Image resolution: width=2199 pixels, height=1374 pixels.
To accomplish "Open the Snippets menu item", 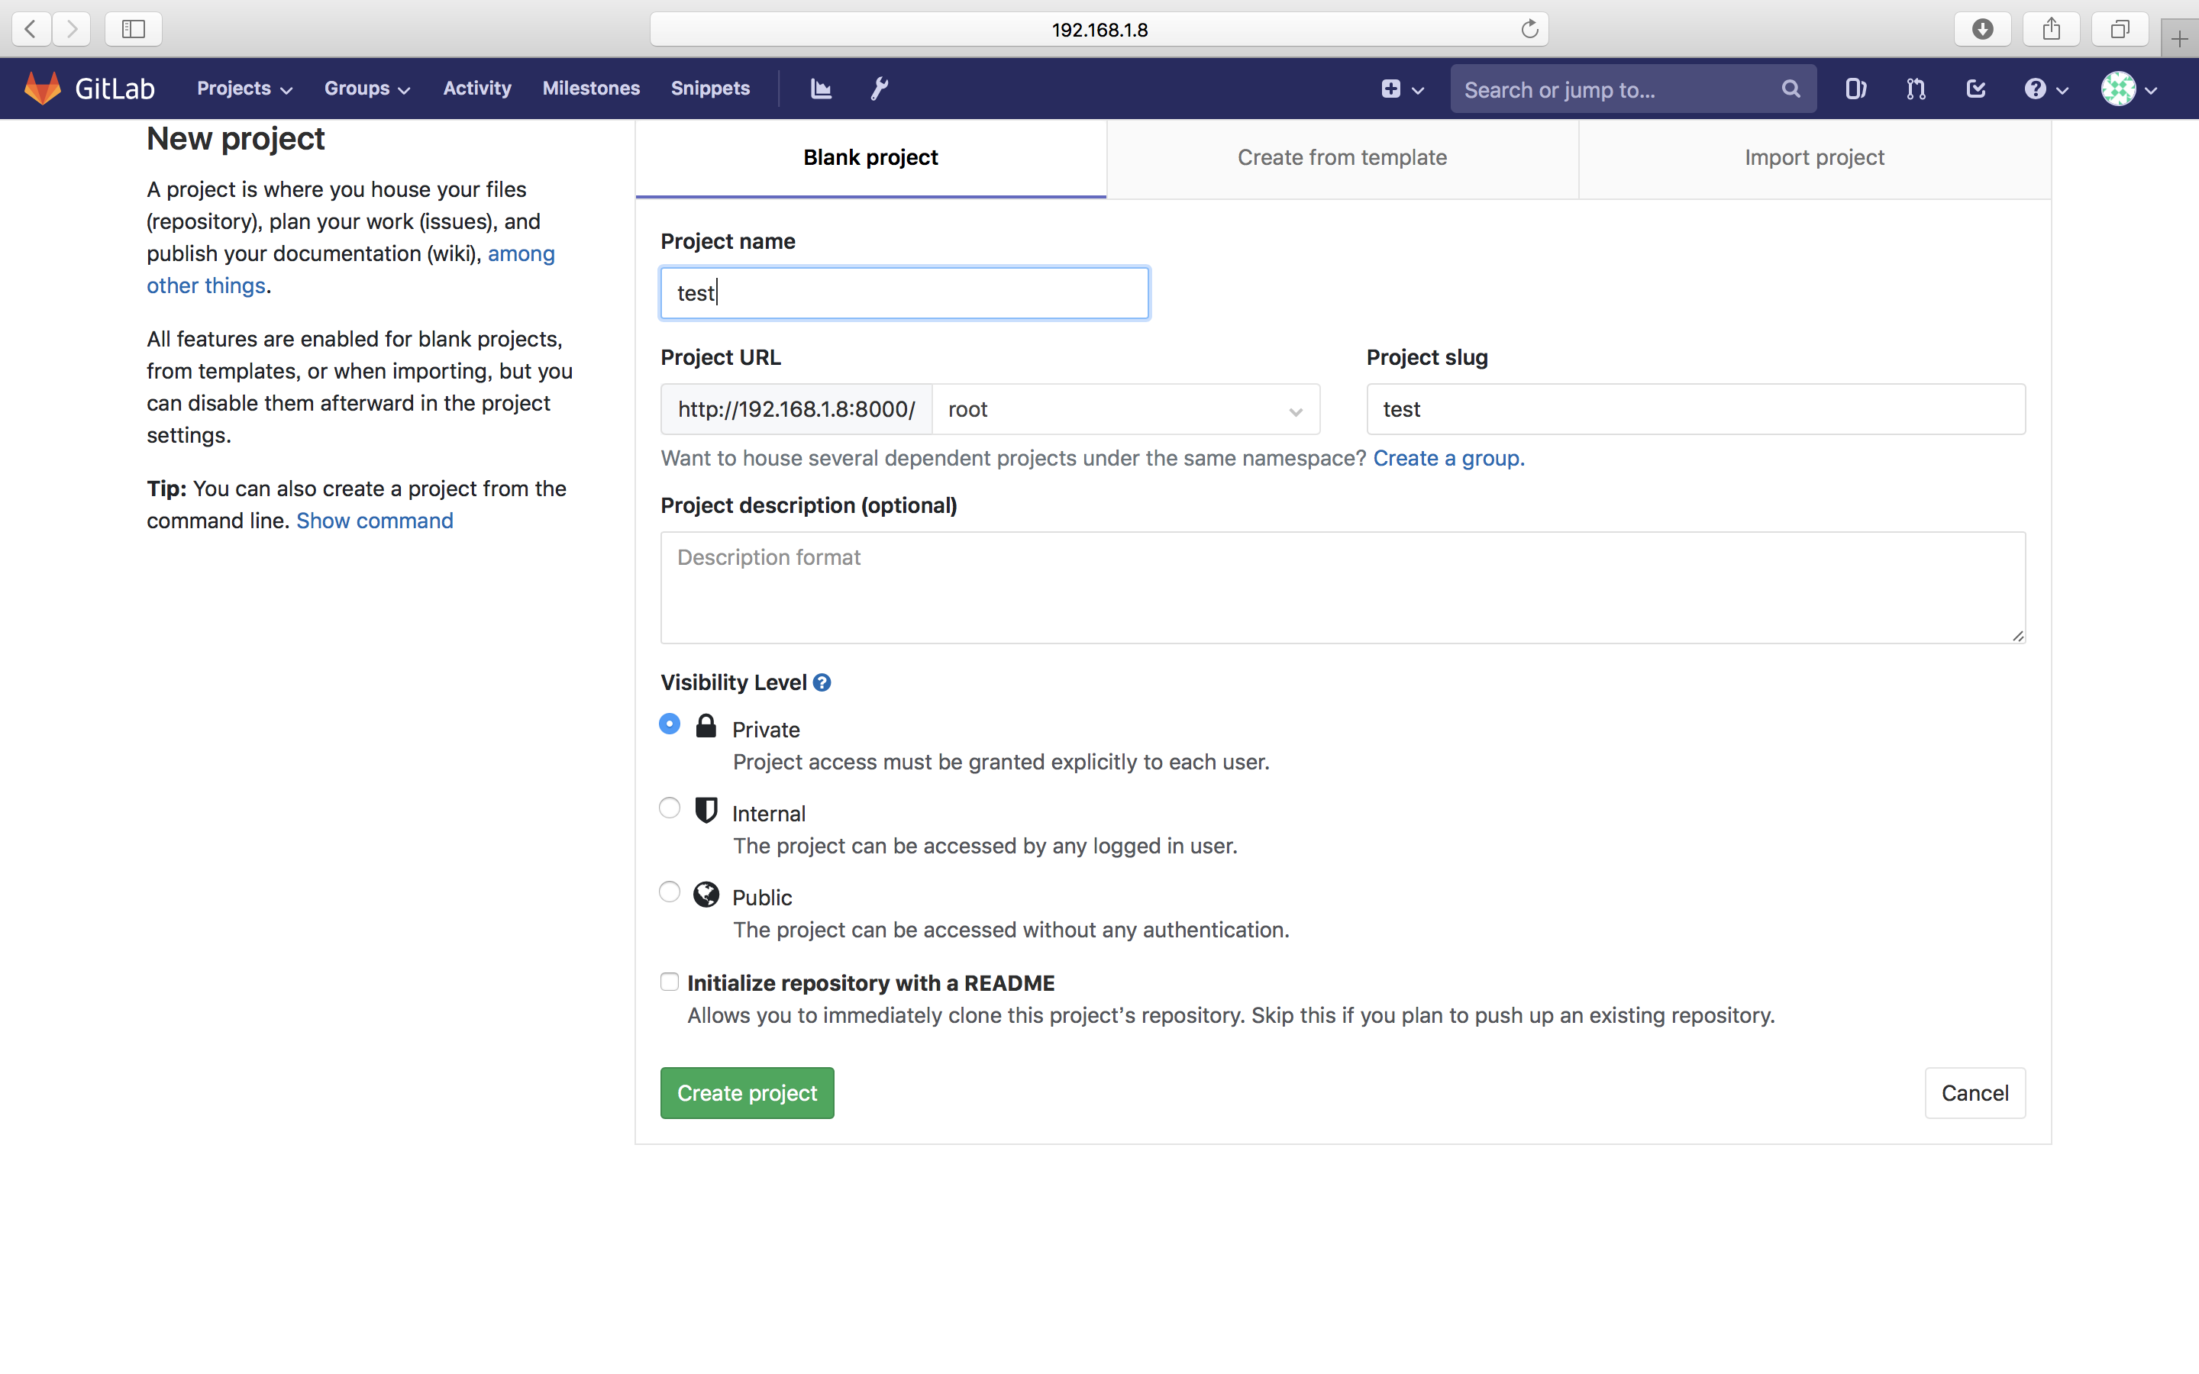I will pyautogui.click(x=709, y=88).
